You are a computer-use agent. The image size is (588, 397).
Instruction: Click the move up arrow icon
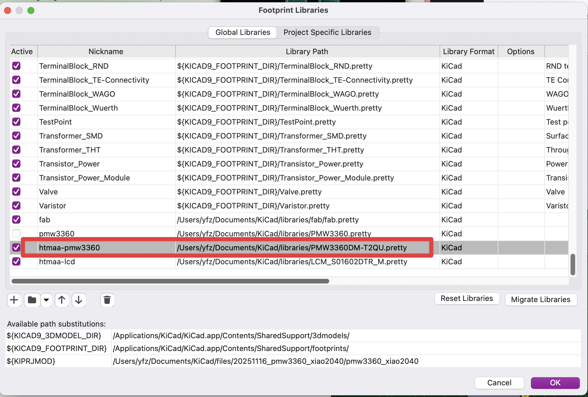(62, 300)
